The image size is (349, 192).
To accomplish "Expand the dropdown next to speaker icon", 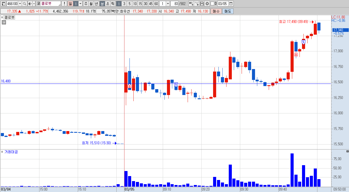I will point(34,4).
